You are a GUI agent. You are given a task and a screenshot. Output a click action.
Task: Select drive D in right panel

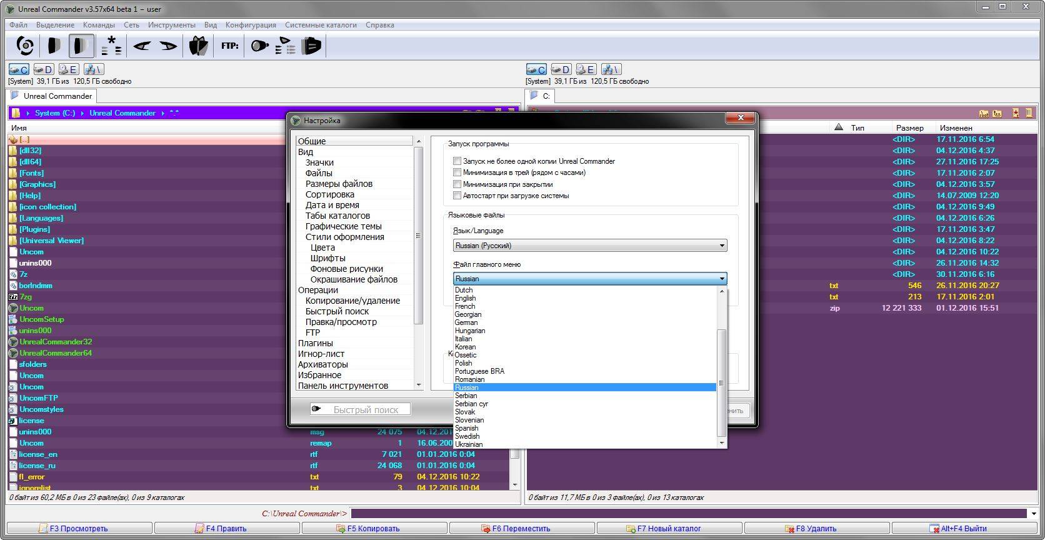click(561, 69)
